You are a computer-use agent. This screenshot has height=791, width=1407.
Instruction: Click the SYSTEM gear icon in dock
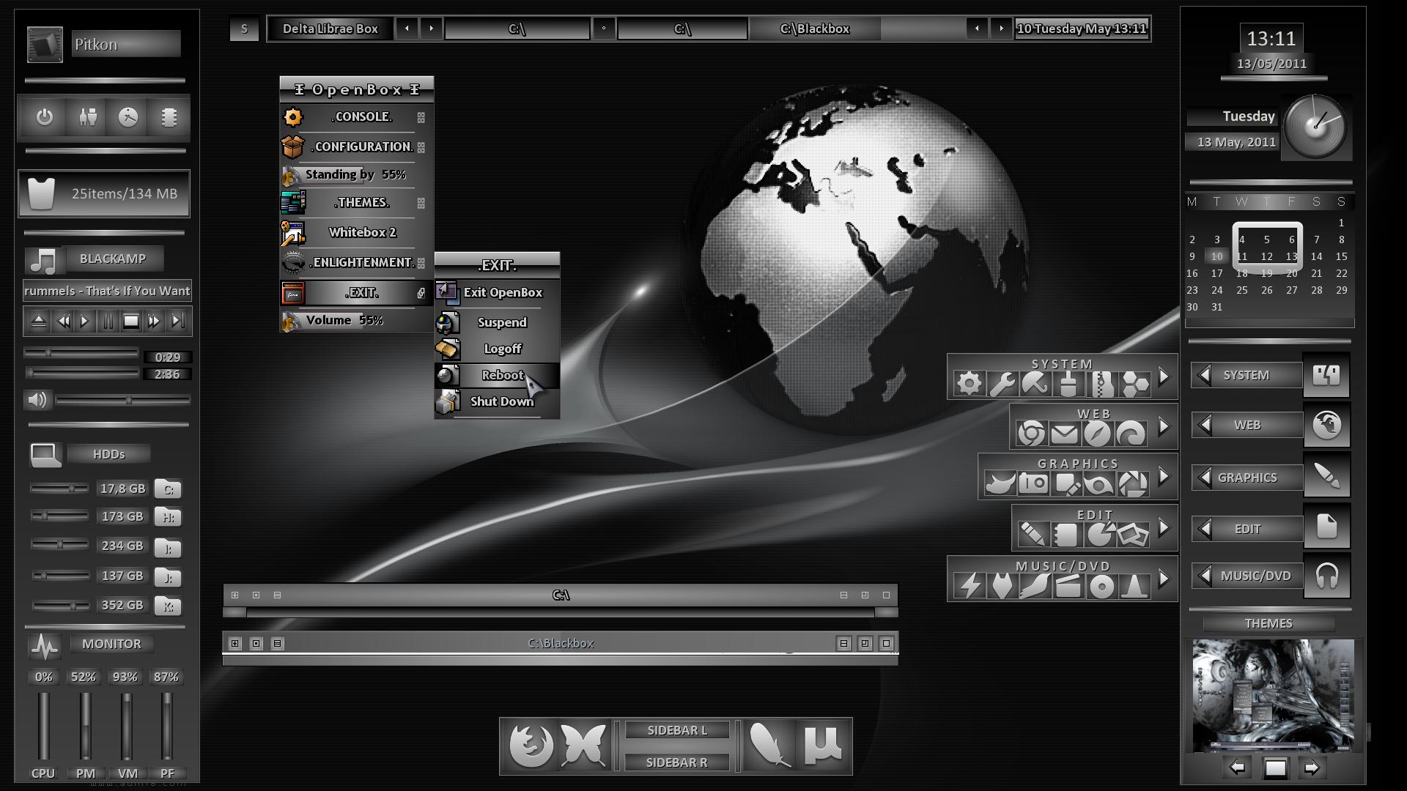[x=969, y=383]
